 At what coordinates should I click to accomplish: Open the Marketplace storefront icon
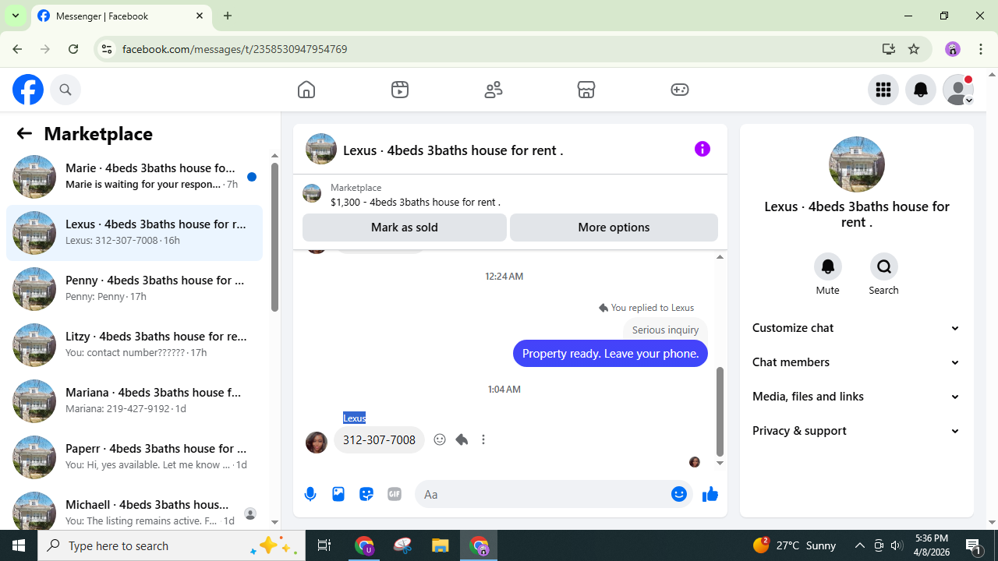click(586, 90)
